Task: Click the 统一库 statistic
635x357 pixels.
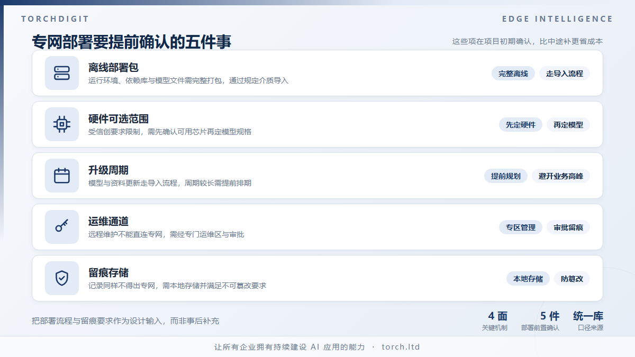Action: [x=588, y=316]
